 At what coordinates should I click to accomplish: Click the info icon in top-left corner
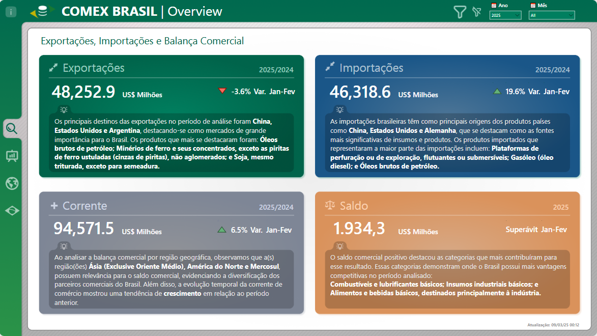point(11,12)
